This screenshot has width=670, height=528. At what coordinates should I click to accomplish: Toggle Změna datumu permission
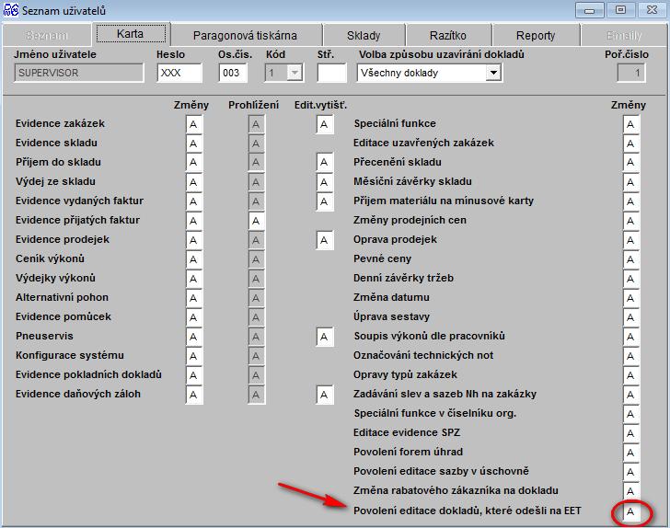click(x=630, y=298)
